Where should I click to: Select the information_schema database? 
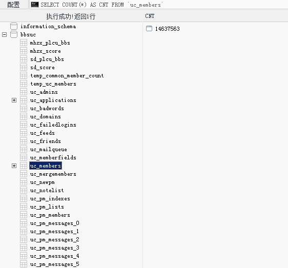click(48, 27)
